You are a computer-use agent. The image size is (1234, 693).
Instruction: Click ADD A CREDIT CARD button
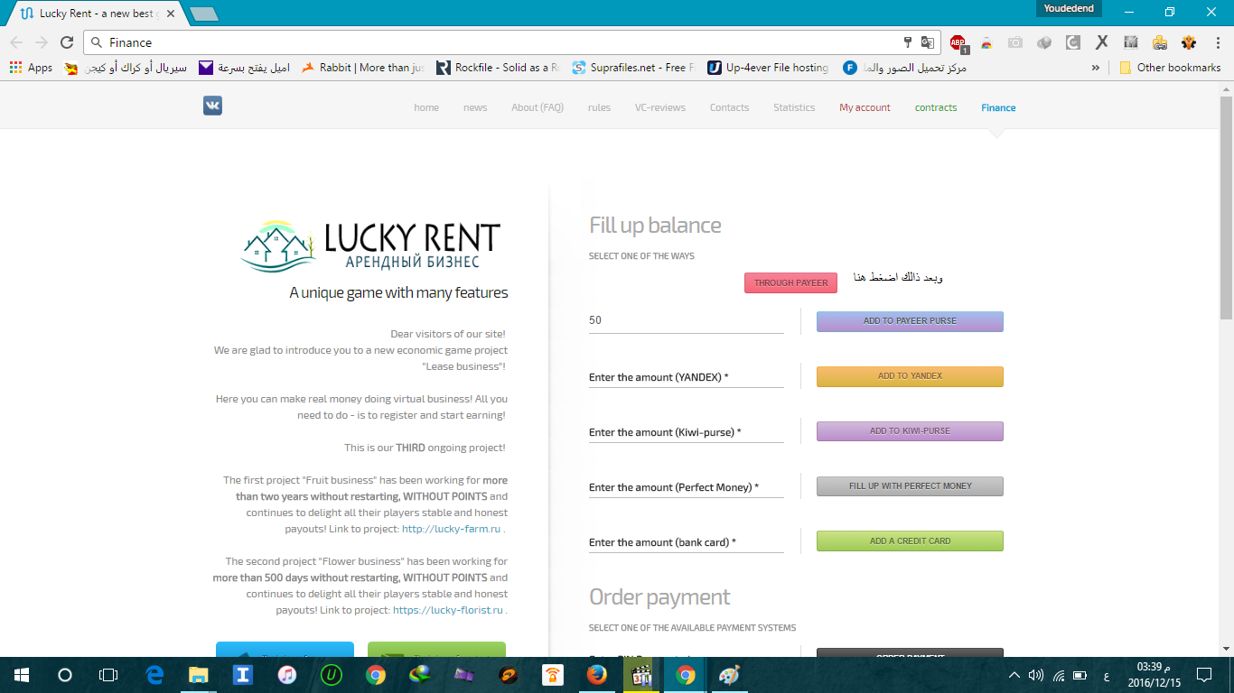(x=910, y=541)
